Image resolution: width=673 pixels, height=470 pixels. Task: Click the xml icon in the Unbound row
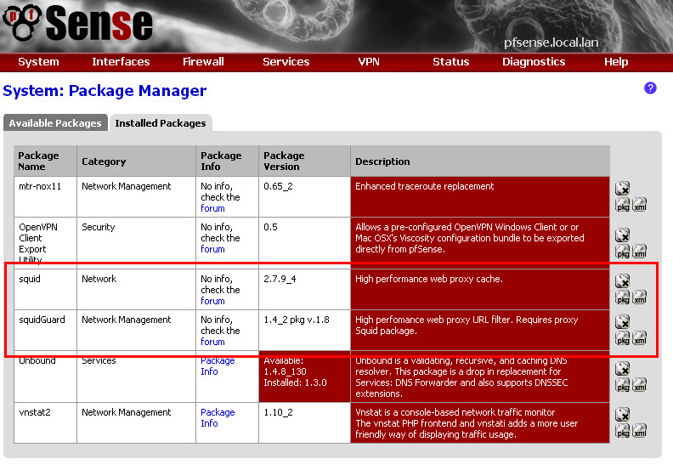(640, 385)
